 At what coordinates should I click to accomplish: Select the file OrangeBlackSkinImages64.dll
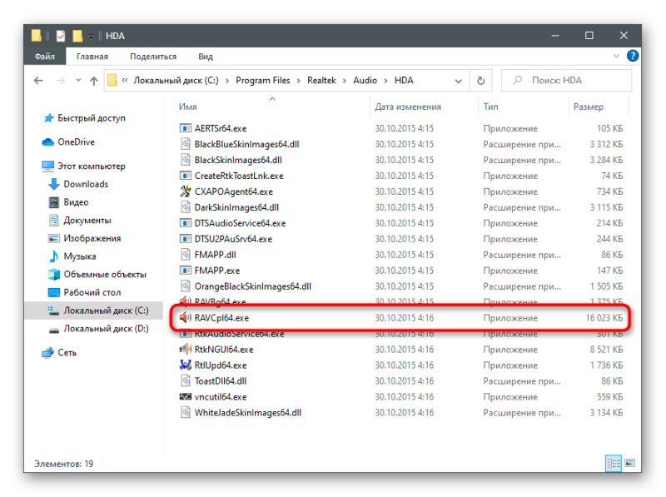coord(253,286)
